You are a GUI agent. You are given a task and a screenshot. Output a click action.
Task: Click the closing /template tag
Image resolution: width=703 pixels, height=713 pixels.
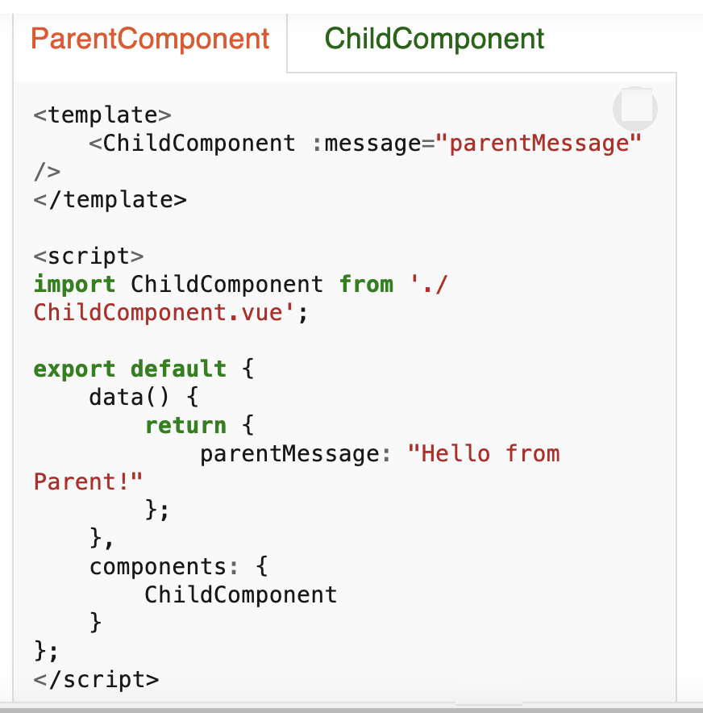point(110,199)
